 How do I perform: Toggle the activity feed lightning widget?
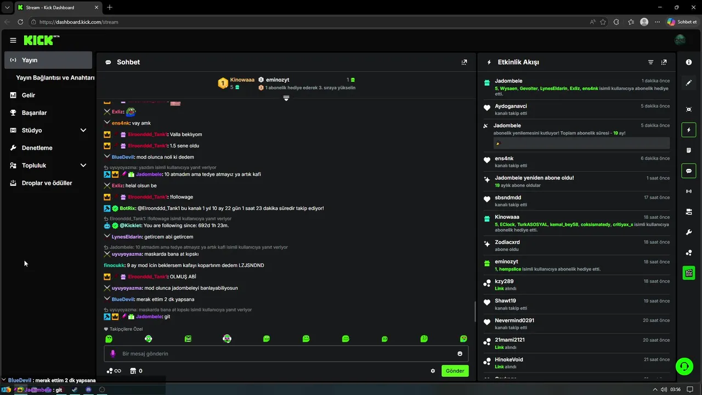[x=689, y=130]
